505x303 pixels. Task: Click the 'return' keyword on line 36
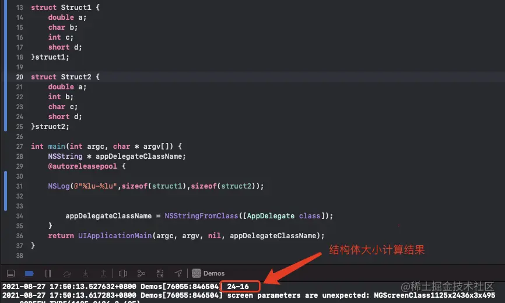pos(61,236)
